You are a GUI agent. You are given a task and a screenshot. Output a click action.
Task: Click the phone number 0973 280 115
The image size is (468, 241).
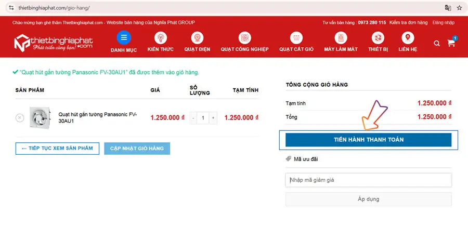coord(372,22)
